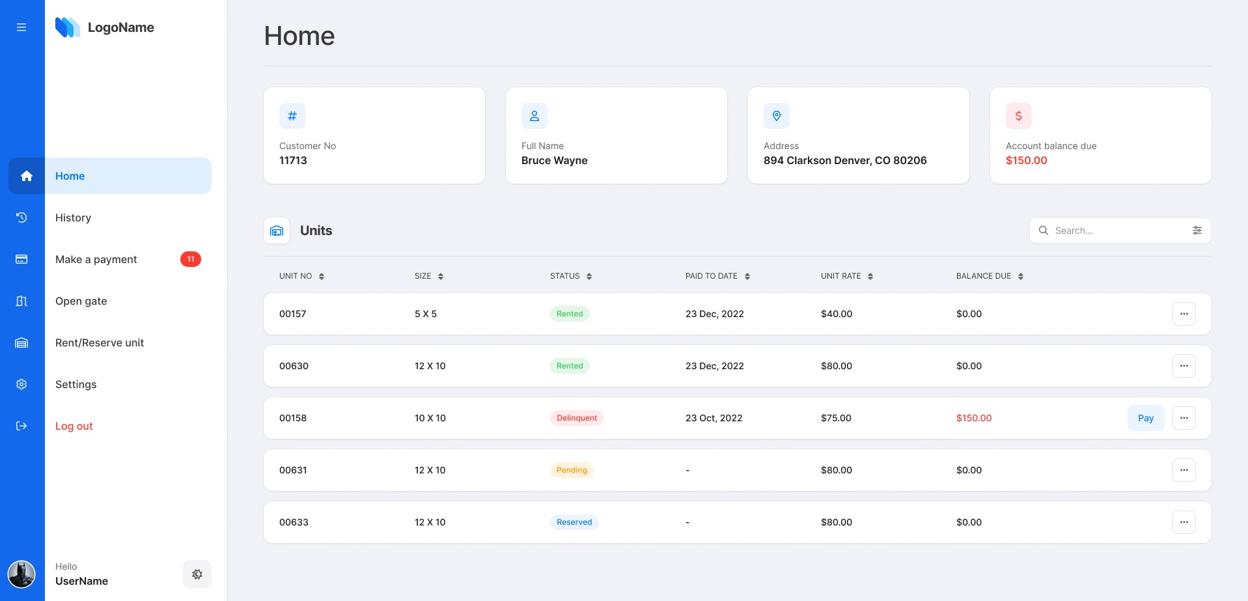
Task: Click the LogoName logo
Action: tap(105, 27)
